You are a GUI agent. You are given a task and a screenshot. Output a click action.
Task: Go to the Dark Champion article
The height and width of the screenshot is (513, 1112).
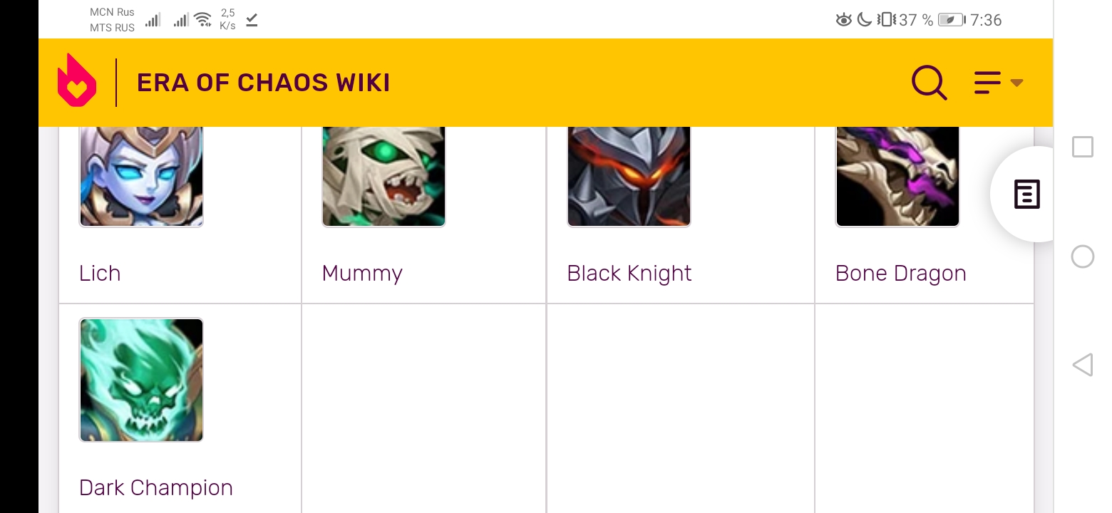coord(156,488)
